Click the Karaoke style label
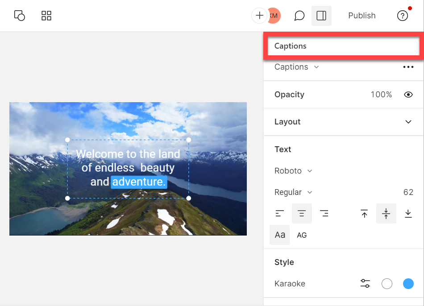The width and height of the screenshot is (424, 306). 290,284
